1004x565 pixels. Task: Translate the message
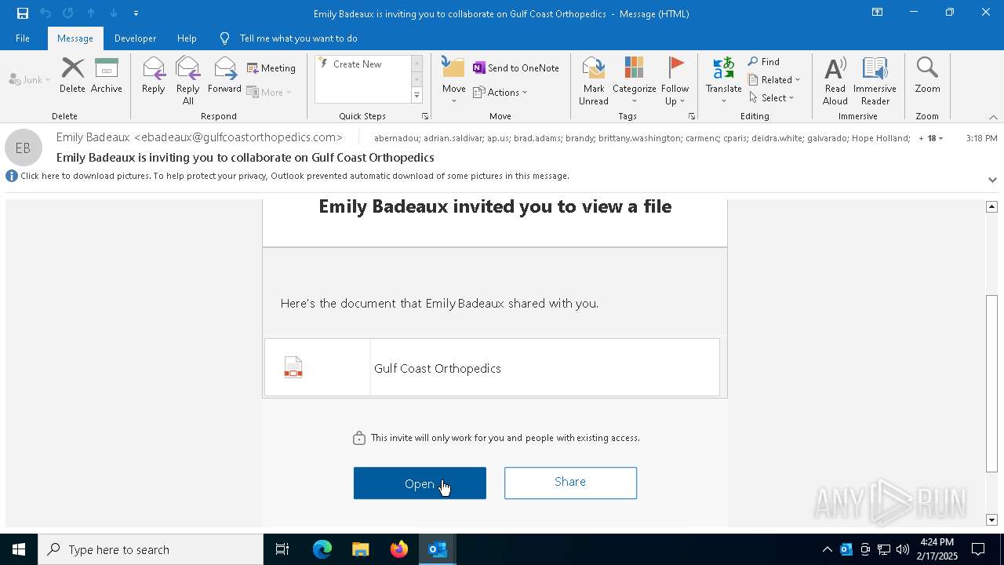pyautogui.click(x=723, y=81)
